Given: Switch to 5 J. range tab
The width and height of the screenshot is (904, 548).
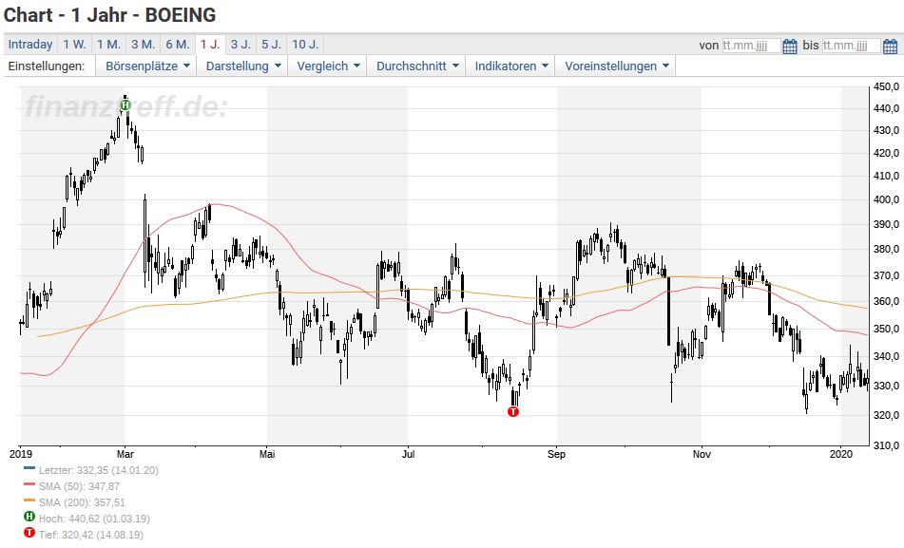Looking at the screenshot, I should [271, 45].
